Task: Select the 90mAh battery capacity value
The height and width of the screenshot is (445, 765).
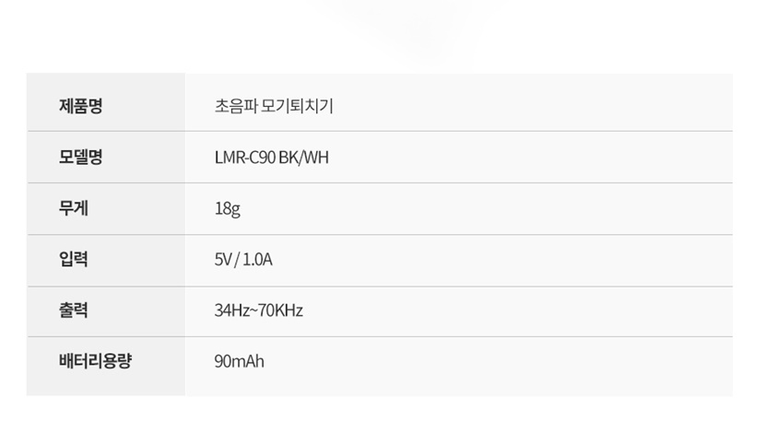Action: tap(239, 361)
